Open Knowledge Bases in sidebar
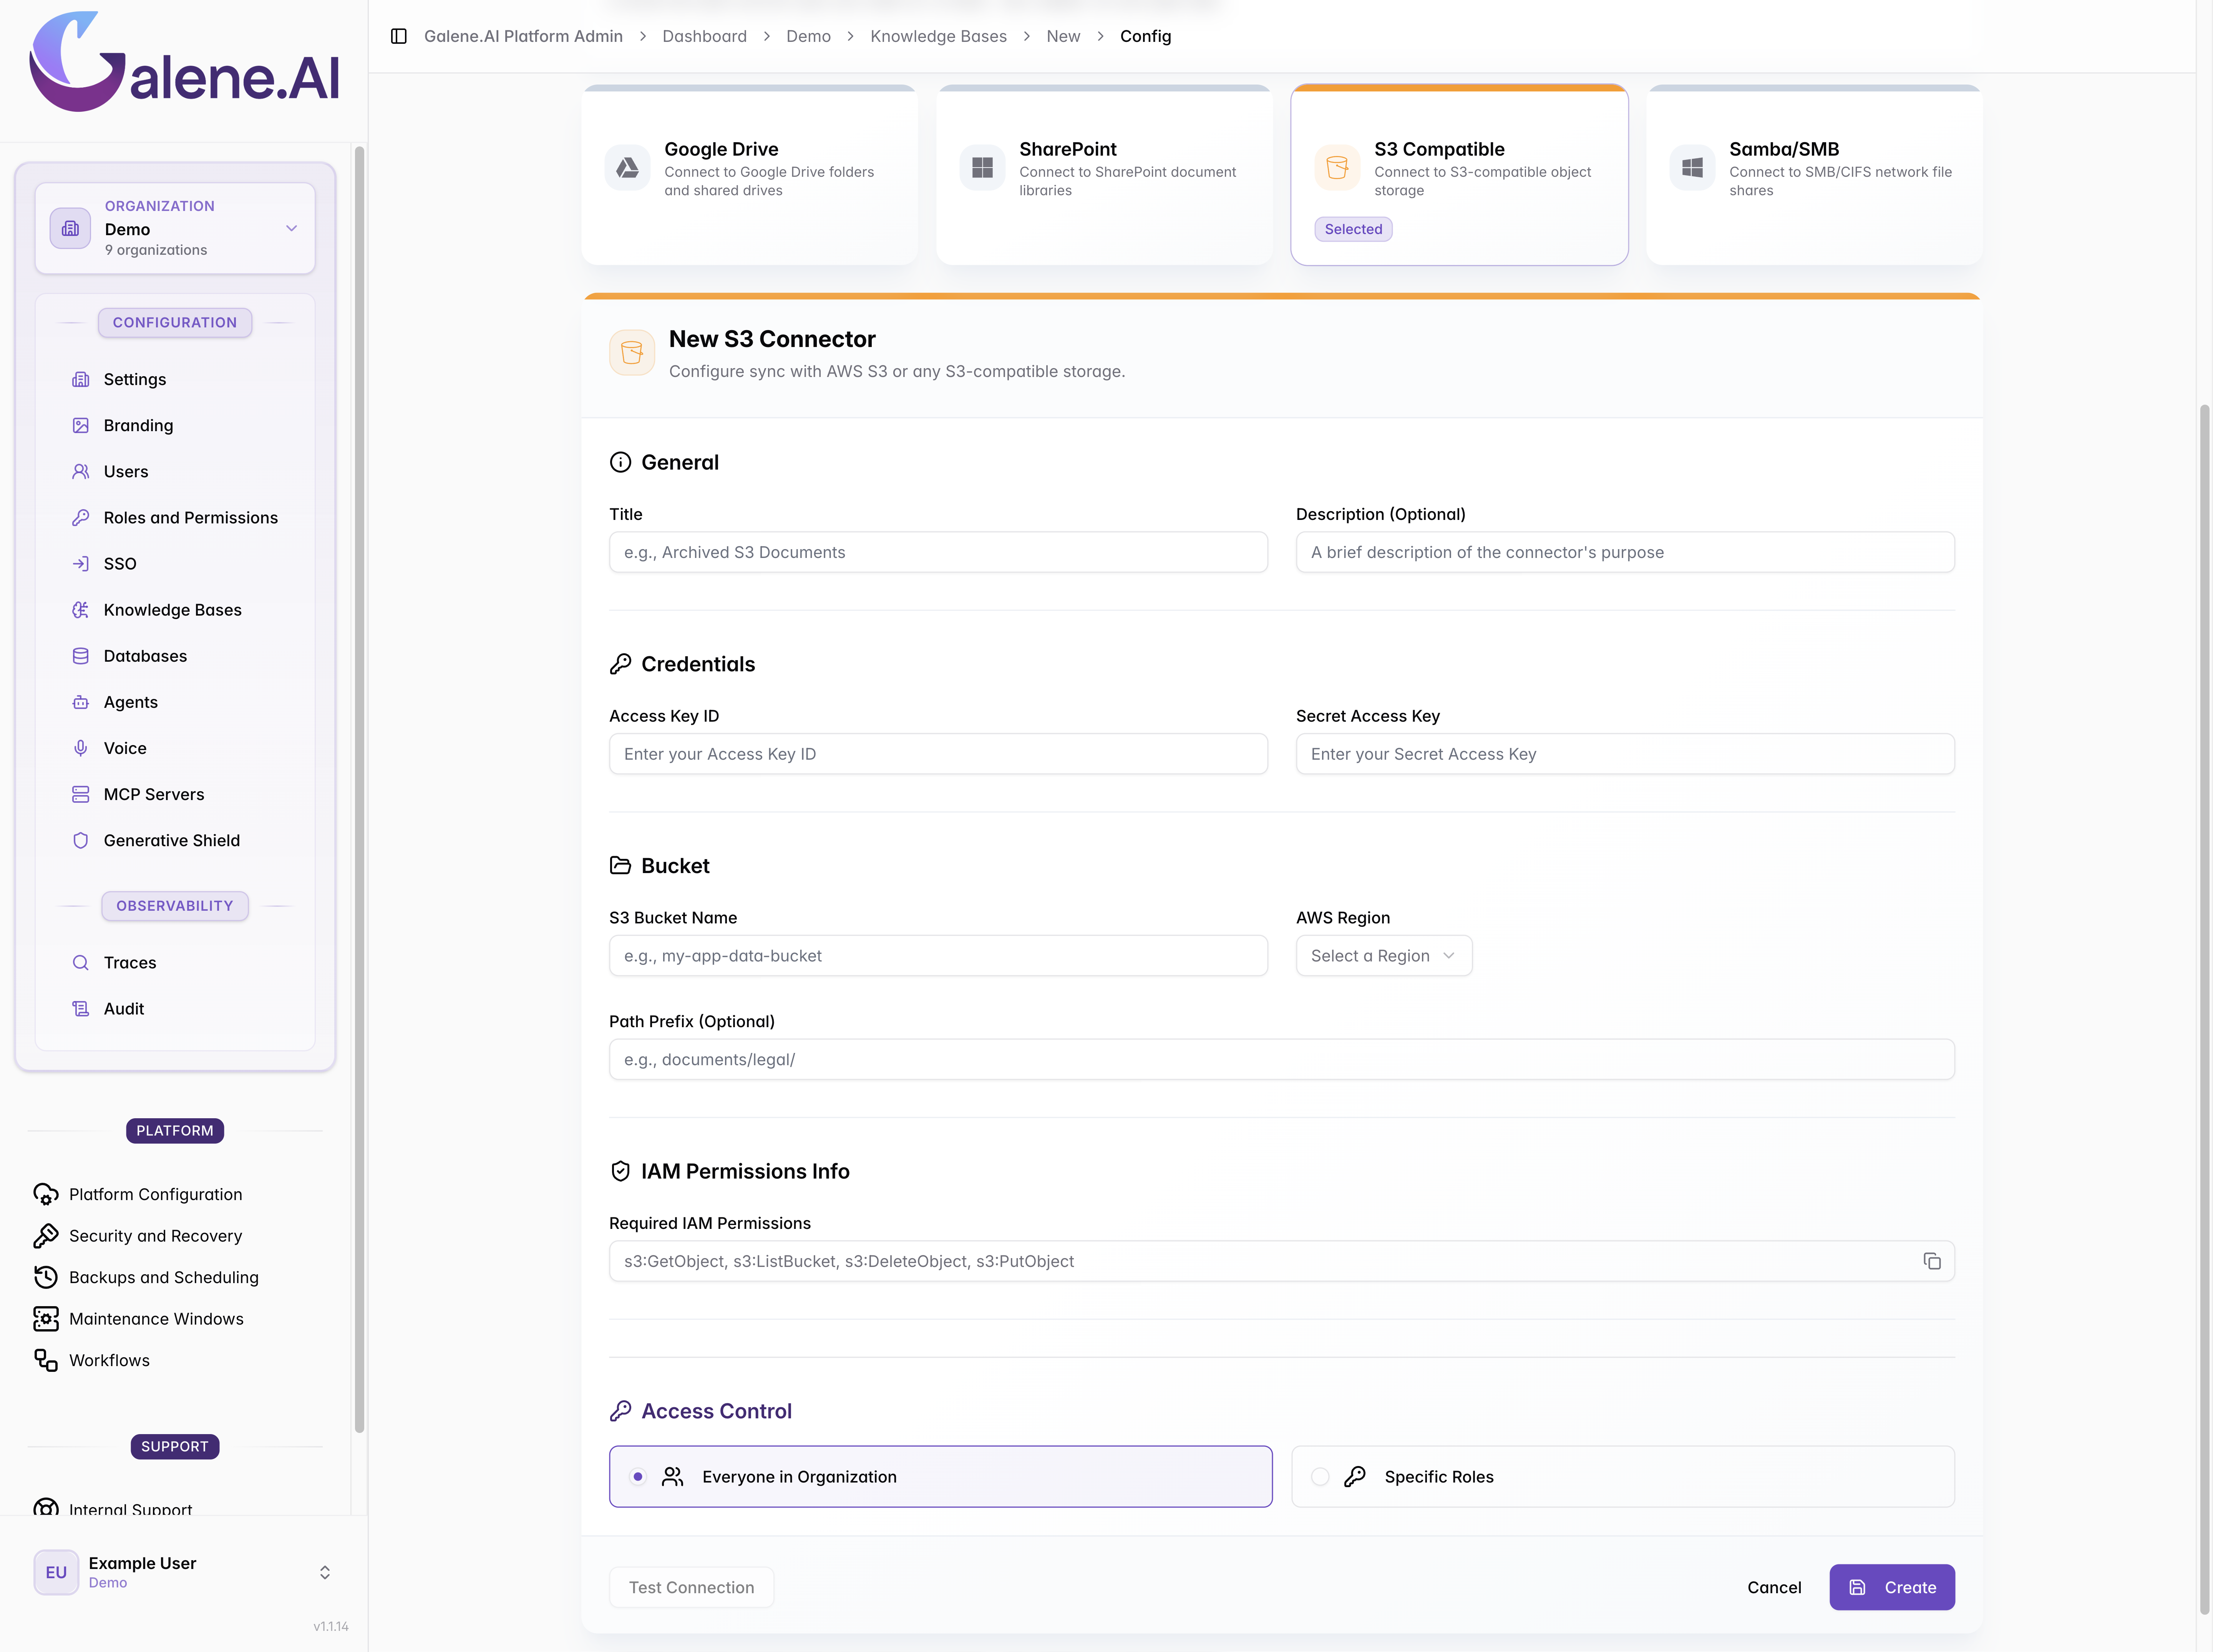This screenshot has height=1652, width=2213. pos(175,609)
